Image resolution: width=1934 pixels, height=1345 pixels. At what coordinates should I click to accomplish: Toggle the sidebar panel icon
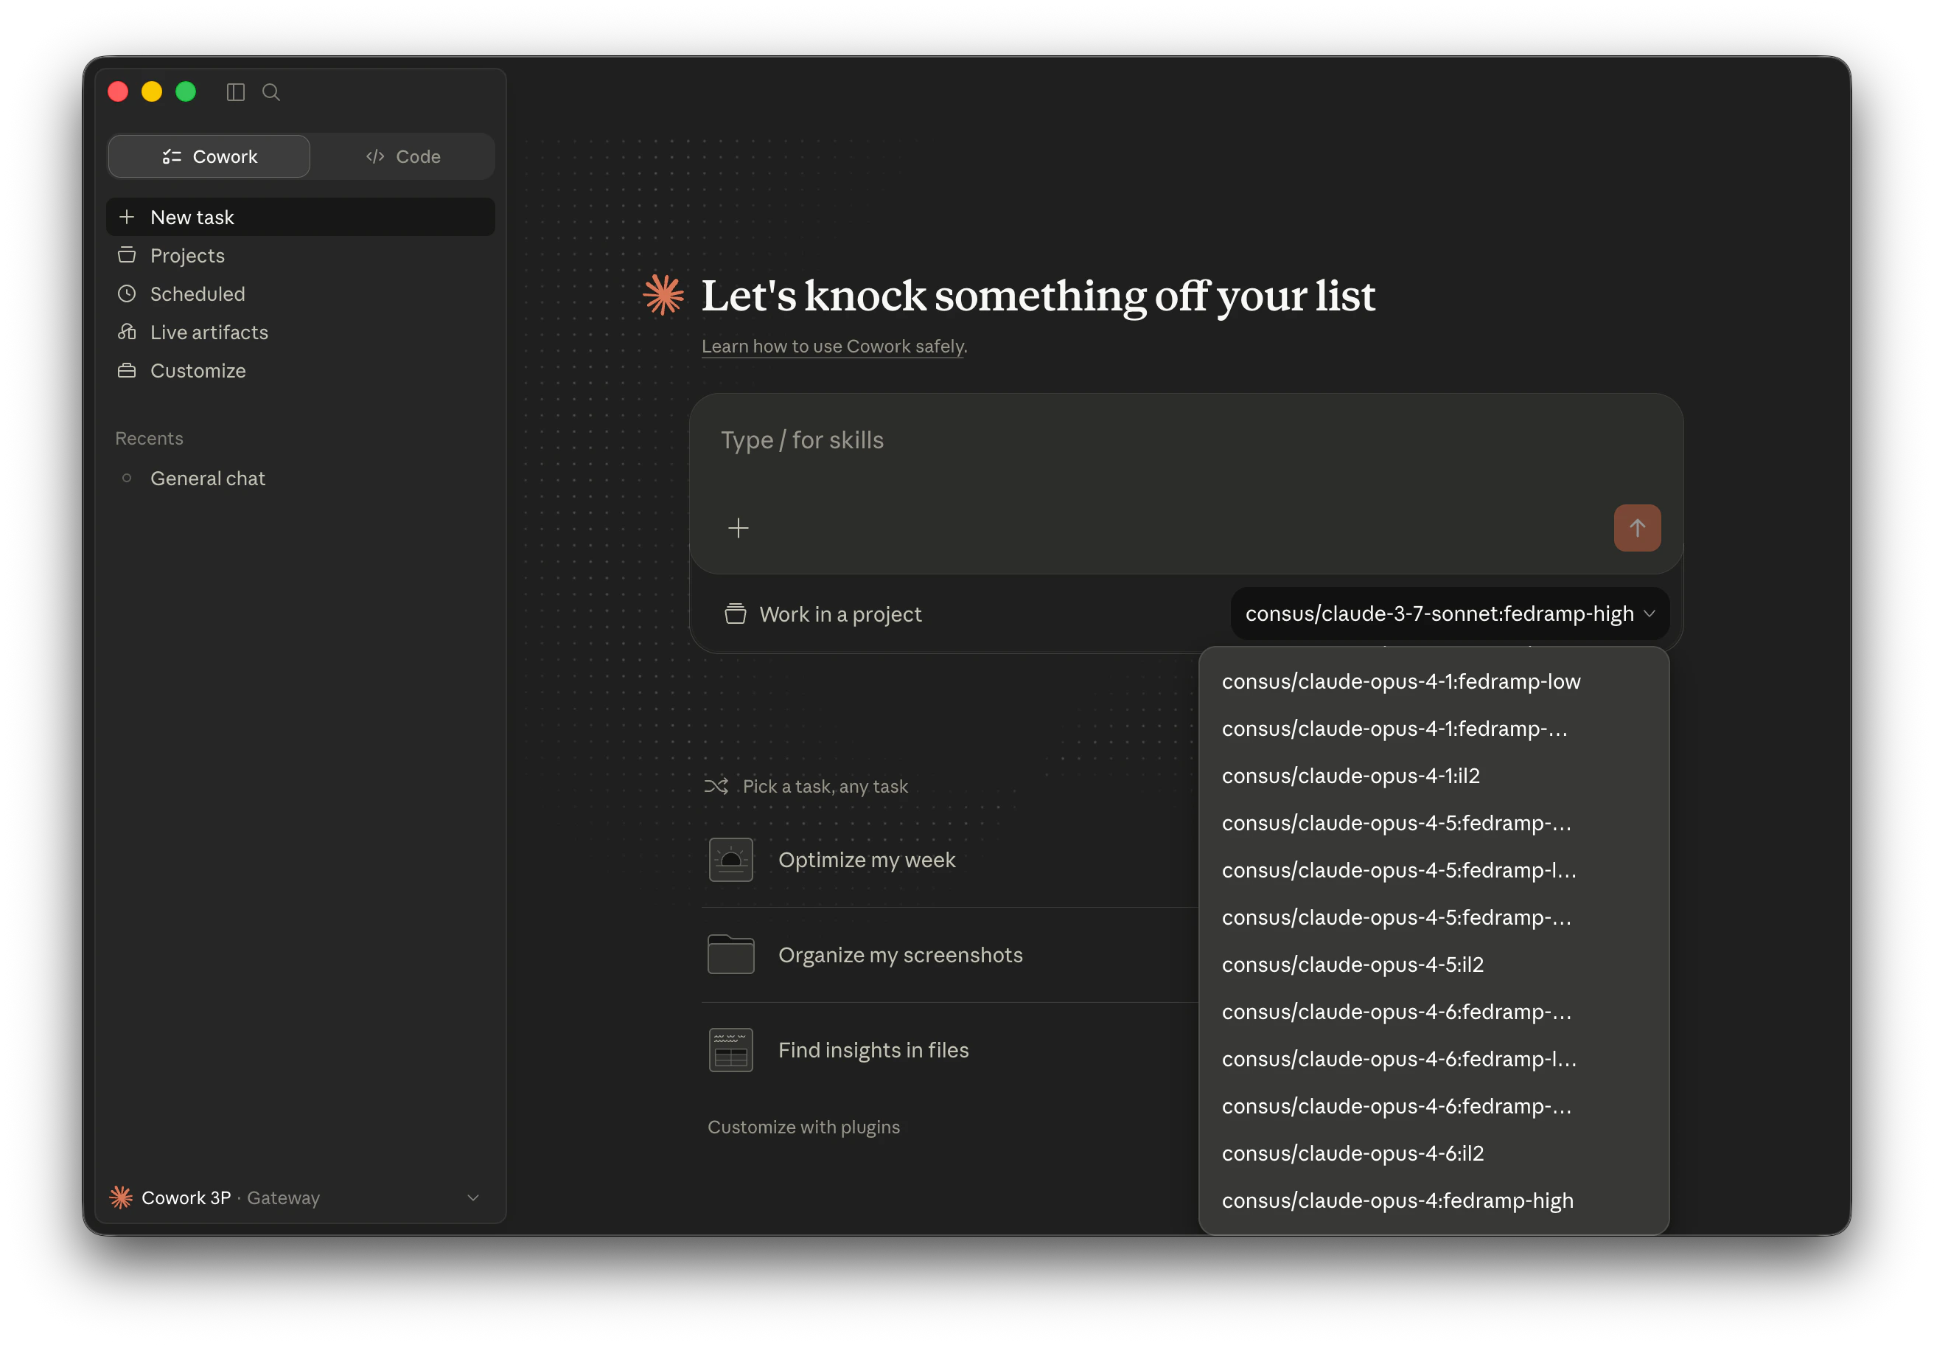(x=236, y=92)
